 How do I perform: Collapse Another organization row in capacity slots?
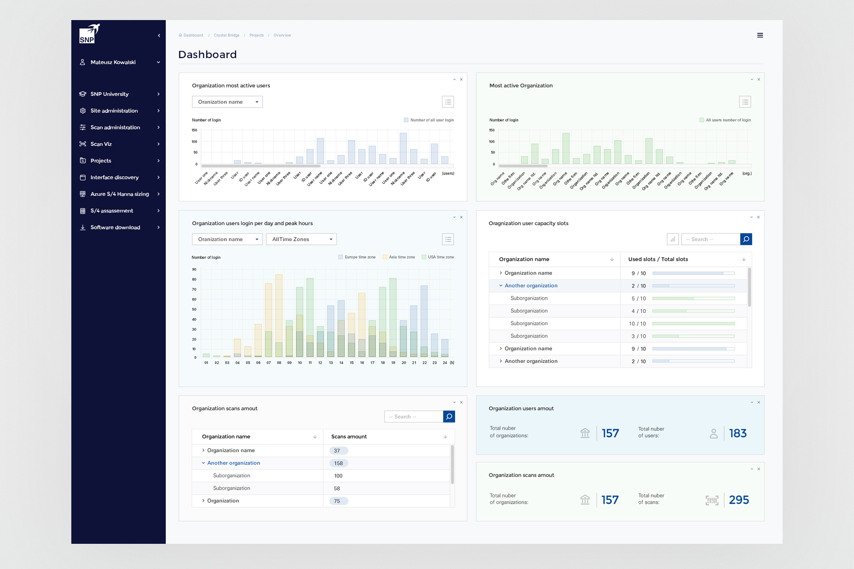(x=501, y=286)
